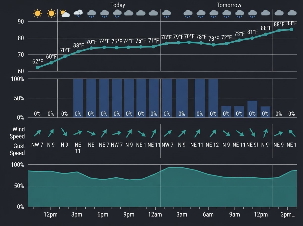Click the data point below 72°F
Screen dimensions: 303x226
[x=226, y=44]
